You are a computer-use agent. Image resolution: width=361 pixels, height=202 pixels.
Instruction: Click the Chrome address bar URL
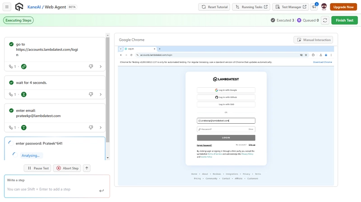click(156, 55)
